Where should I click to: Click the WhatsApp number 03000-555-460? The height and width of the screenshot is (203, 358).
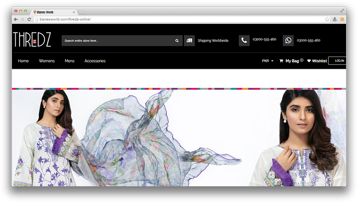tap(308, 41)
